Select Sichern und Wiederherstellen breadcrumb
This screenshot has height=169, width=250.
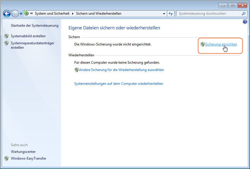98,13
